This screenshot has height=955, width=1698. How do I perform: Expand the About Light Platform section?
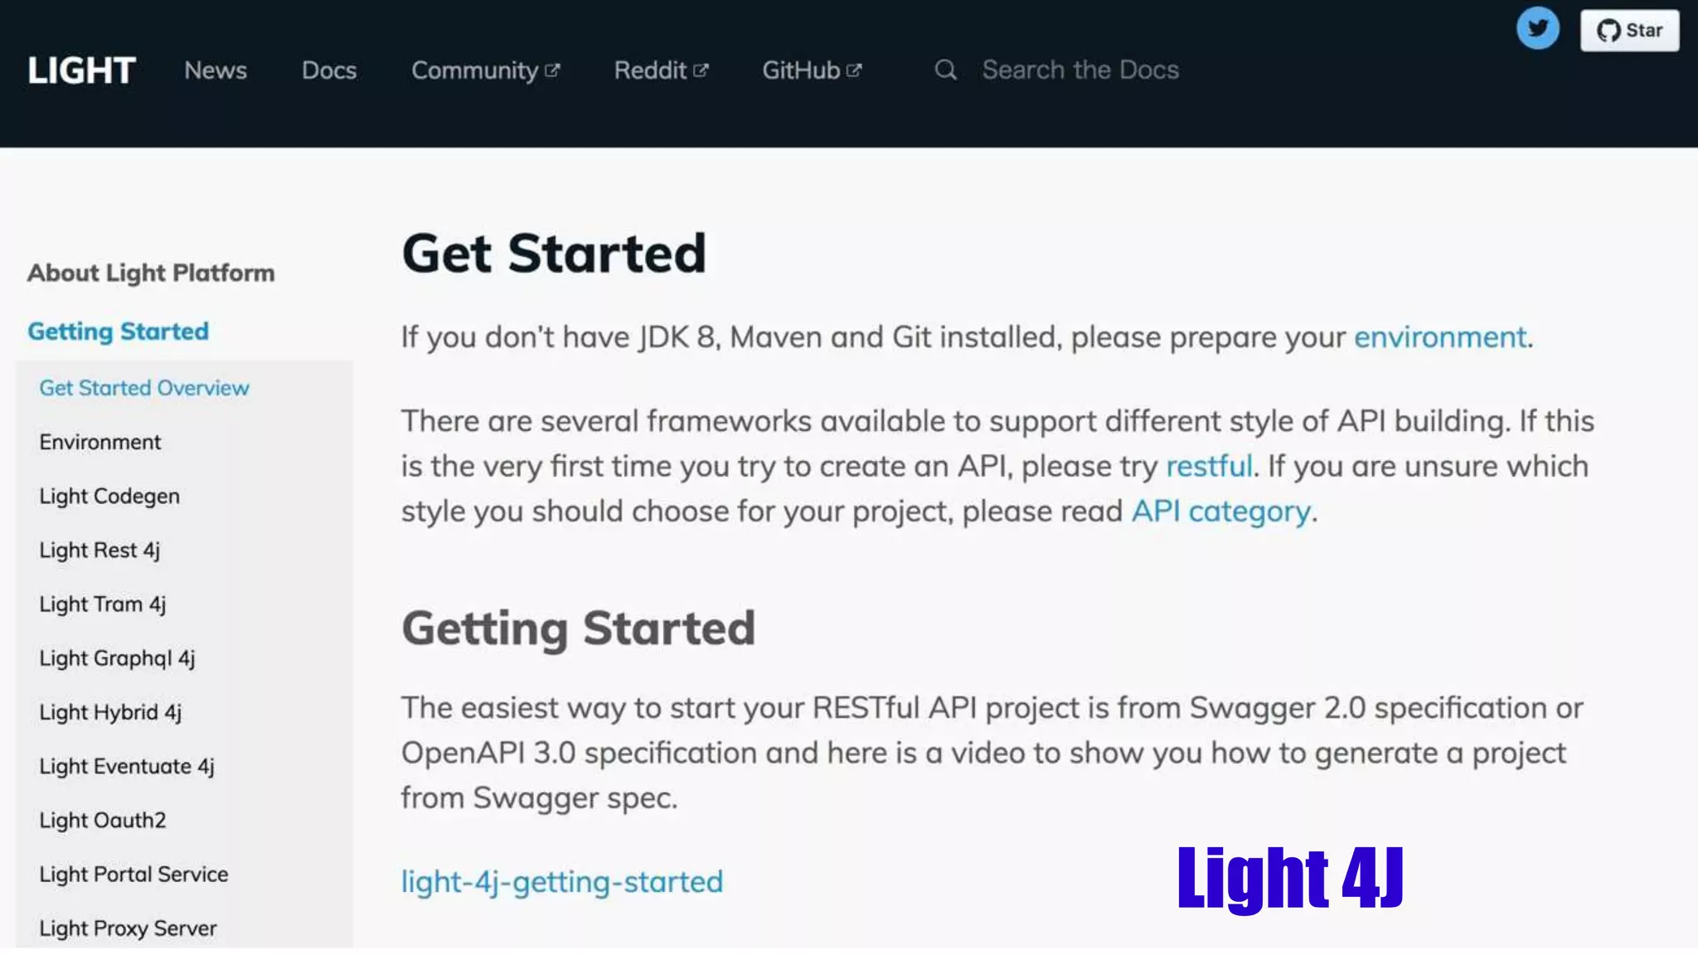151,273
